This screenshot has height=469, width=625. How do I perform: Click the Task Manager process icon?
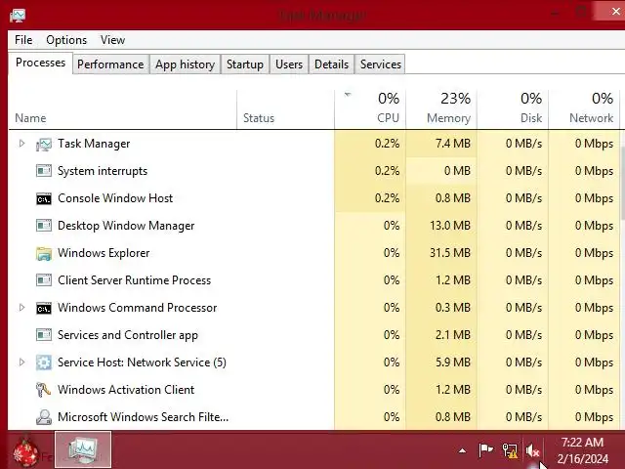[x=43, y=144]
